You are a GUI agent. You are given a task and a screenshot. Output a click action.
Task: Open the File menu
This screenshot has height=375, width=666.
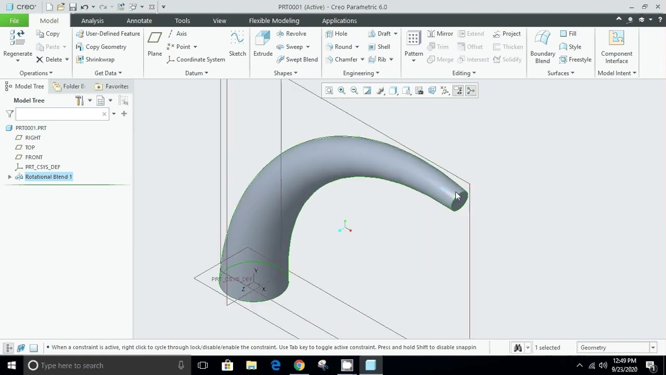click(14, 21)
